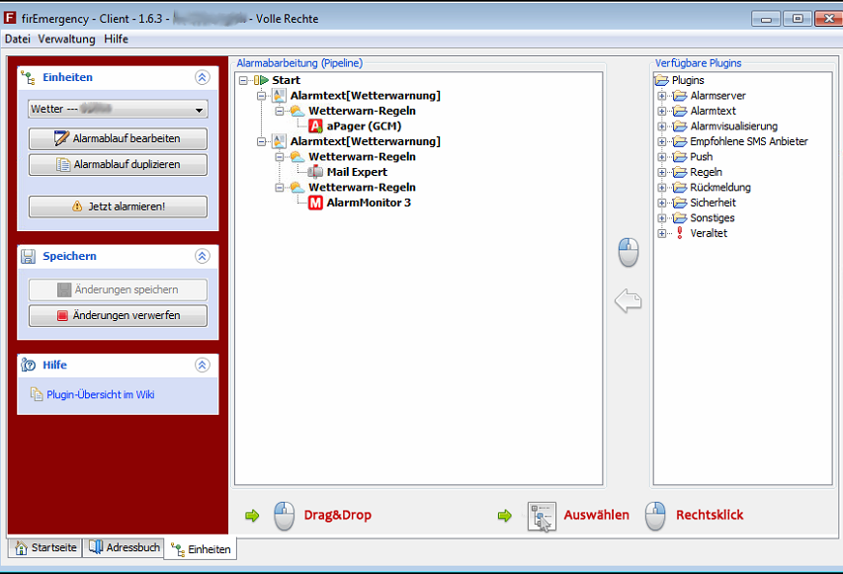Click the Auswählen selection icon
The width and height of the screenshot is (843, 574).
point(542,515)
